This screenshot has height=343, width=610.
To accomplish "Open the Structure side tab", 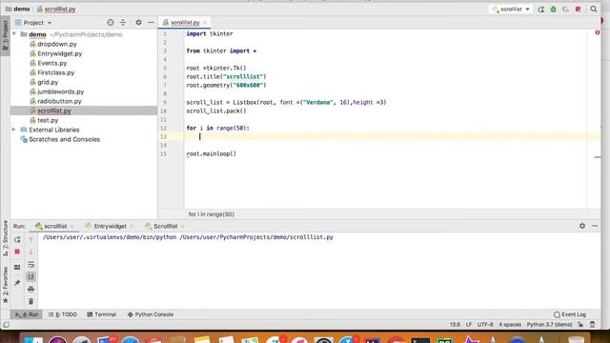I will click(x=6, y=238).
